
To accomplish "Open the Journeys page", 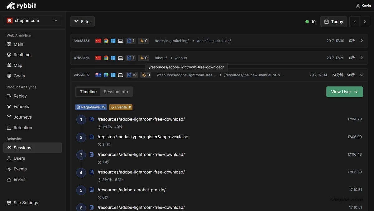I will tap(22, 117).
